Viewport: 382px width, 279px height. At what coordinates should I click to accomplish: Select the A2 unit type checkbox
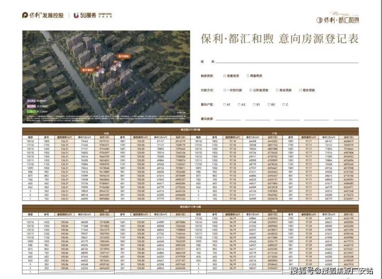[x=239, y=105]
